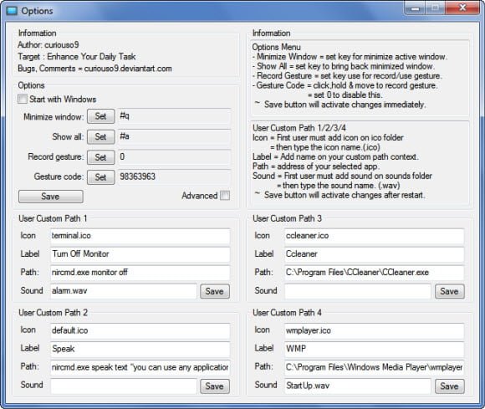Save User Custom Path 1 settings
This screenshot has height=409, width=485.
coord(215,291)
